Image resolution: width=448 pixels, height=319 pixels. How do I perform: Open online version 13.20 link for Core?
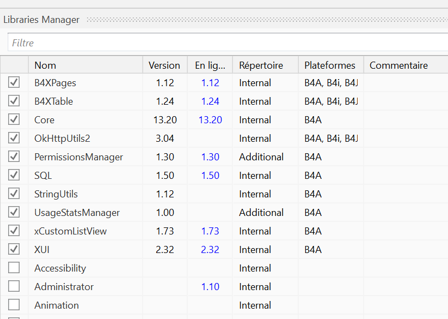(x=210, y=120)
